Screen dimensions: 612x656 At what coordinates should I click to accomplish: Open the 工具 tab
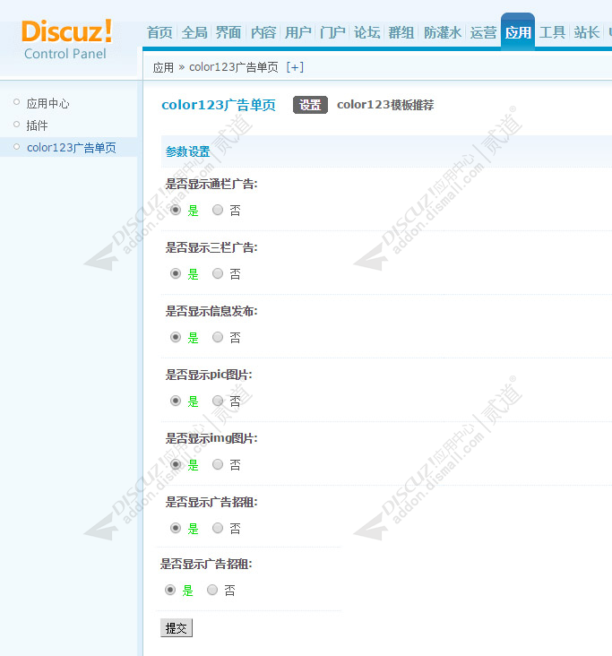click(x=552, y=32)
